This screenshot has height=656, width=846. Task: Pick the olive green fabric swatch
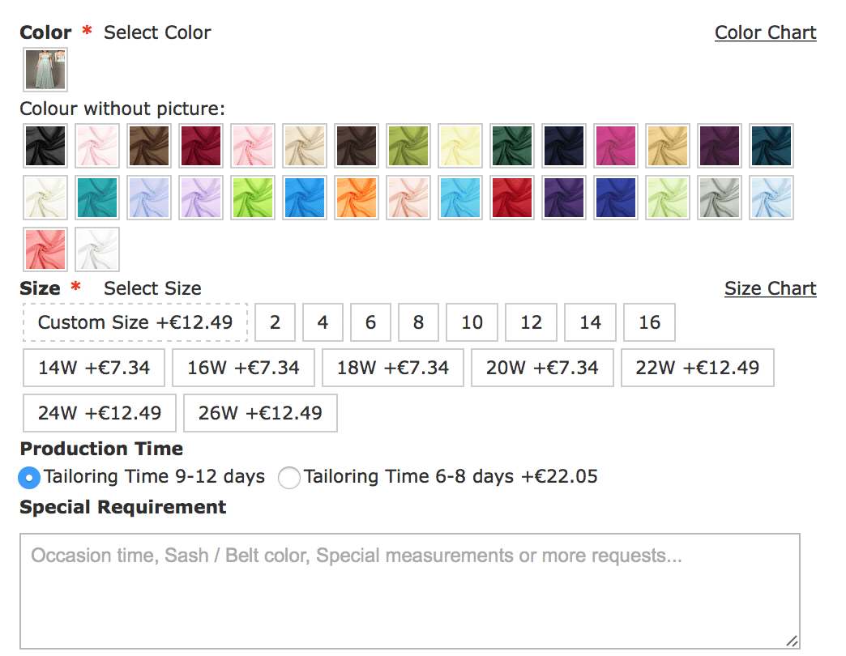click(408, 146)
